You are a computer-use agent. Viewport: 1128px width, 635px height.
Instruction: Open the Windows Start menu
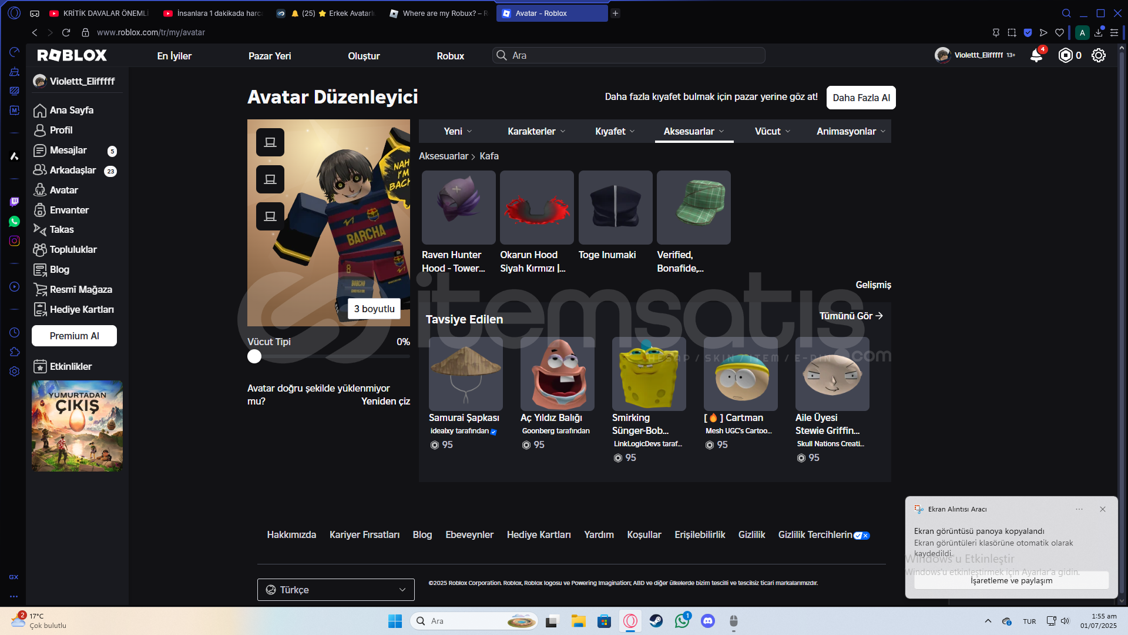pyautogui.click(x=395, y=621)
